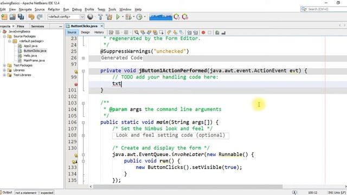Open the Run Project dropdown arrow
Image resolution: width=347 pixels, height=195 pixels.
pos(123,17)
